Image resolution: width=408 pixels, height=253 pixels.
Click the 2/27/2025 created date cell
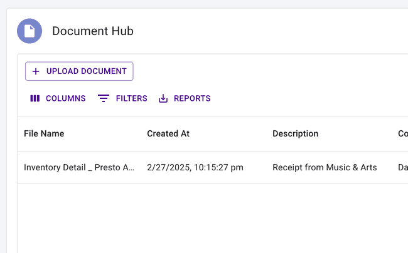[x=195, y=168]
